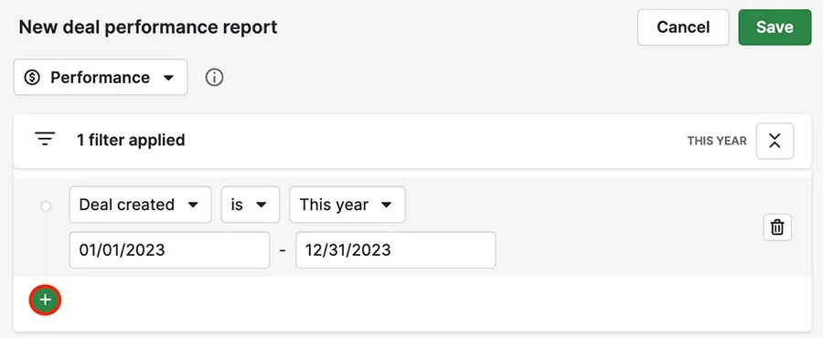Collapse the filters panel with the arrows icon
Viewport: 823px width, 338px height.
pos(775,141)
